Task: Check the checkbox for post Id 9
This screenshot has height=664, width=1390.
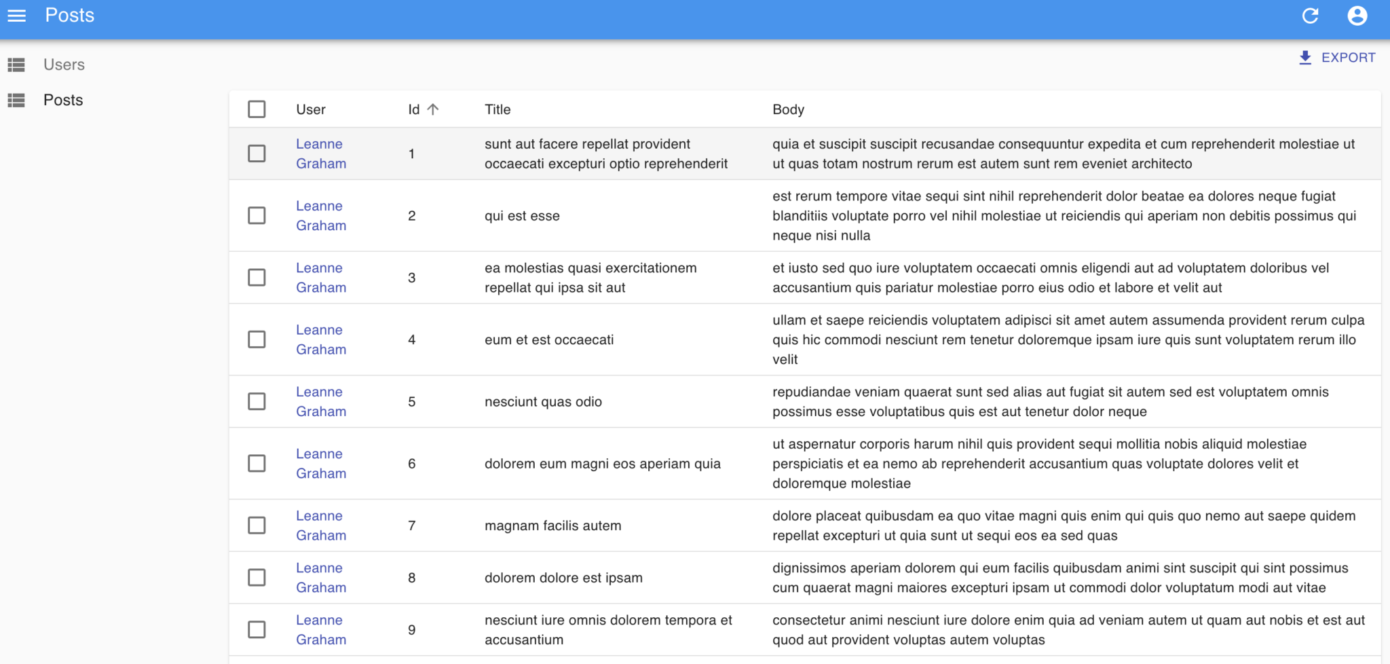Action: pos(257,629)
